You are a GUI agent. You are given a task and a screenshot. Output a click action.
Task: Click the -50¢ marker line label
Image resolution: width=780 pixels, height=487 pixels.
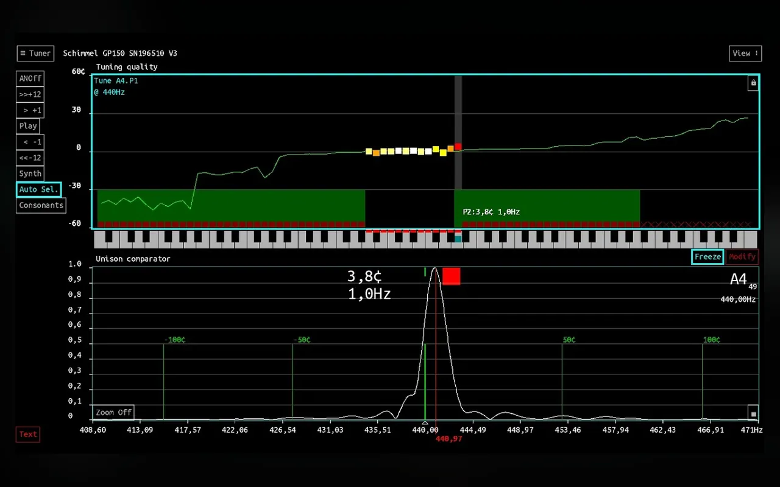tap(302, 340)
